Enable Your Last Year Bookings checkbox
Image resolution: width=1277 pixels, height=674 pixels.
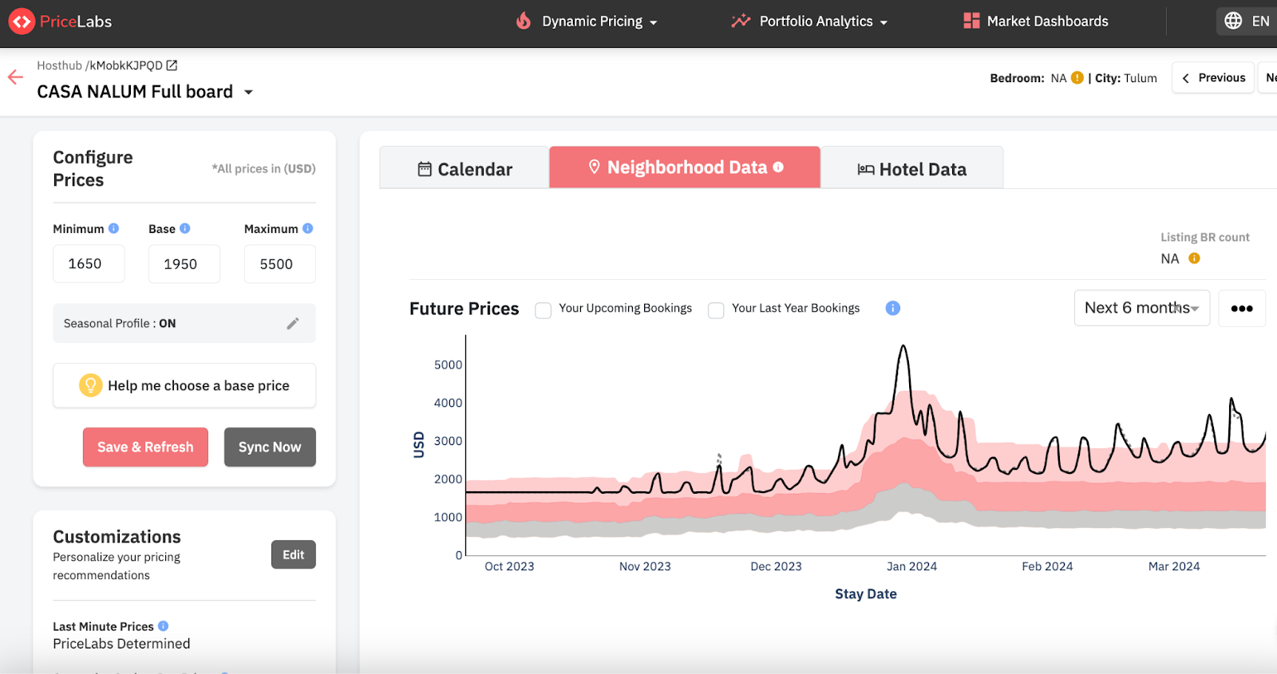tap(716, 310)
